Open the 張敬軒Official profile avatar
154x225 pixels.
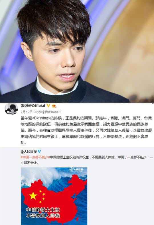tap(11, 109)
